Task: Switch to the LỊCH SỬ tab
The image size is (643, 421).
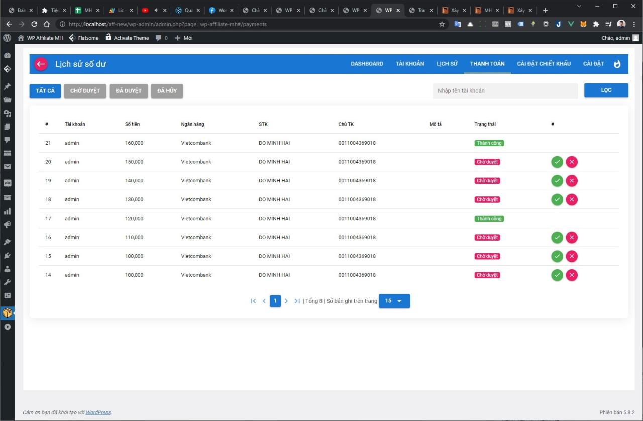Action: click(x=447, y=64)
